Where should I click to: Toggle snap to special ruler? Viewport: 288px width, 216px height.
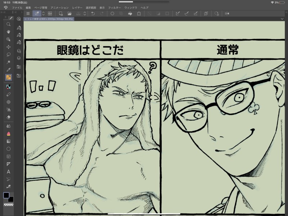click(x=186, y=13)
